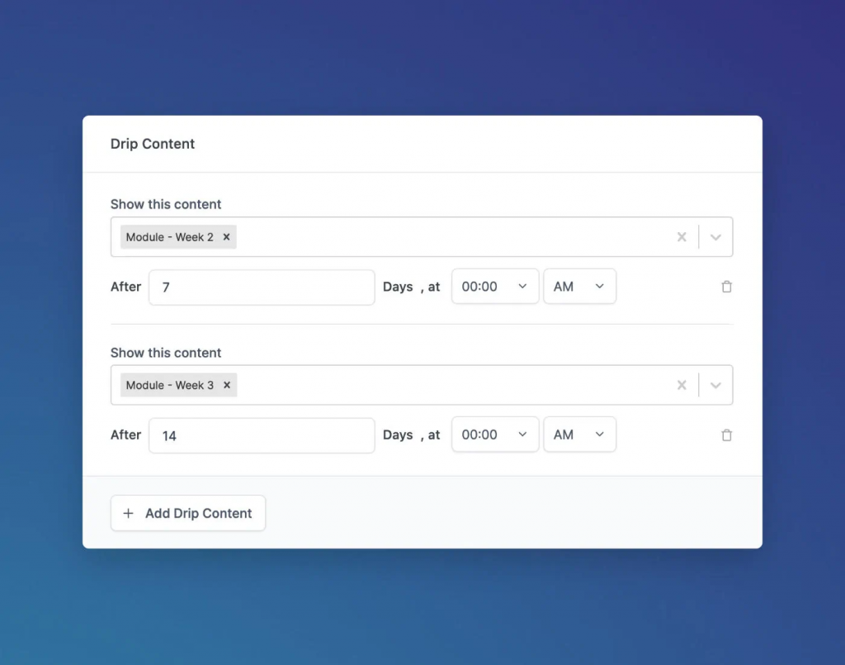The height and width of the screenshot is (665, 845).
Task: Delete the 14-day drip rule using its trash icon
Action: [x=726, y=435]
